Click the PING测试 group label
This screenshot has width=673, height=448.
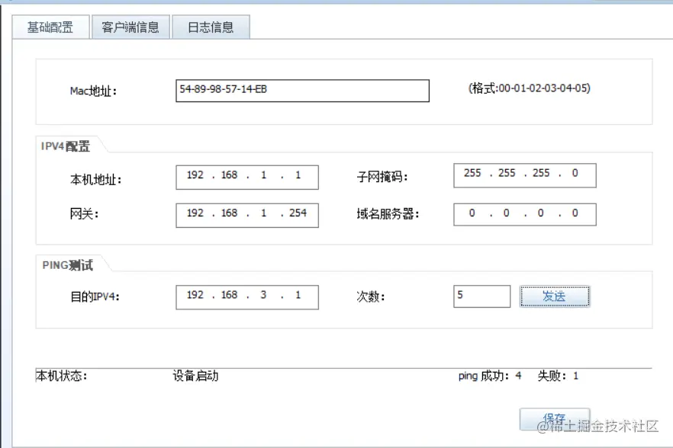[67, 265]
